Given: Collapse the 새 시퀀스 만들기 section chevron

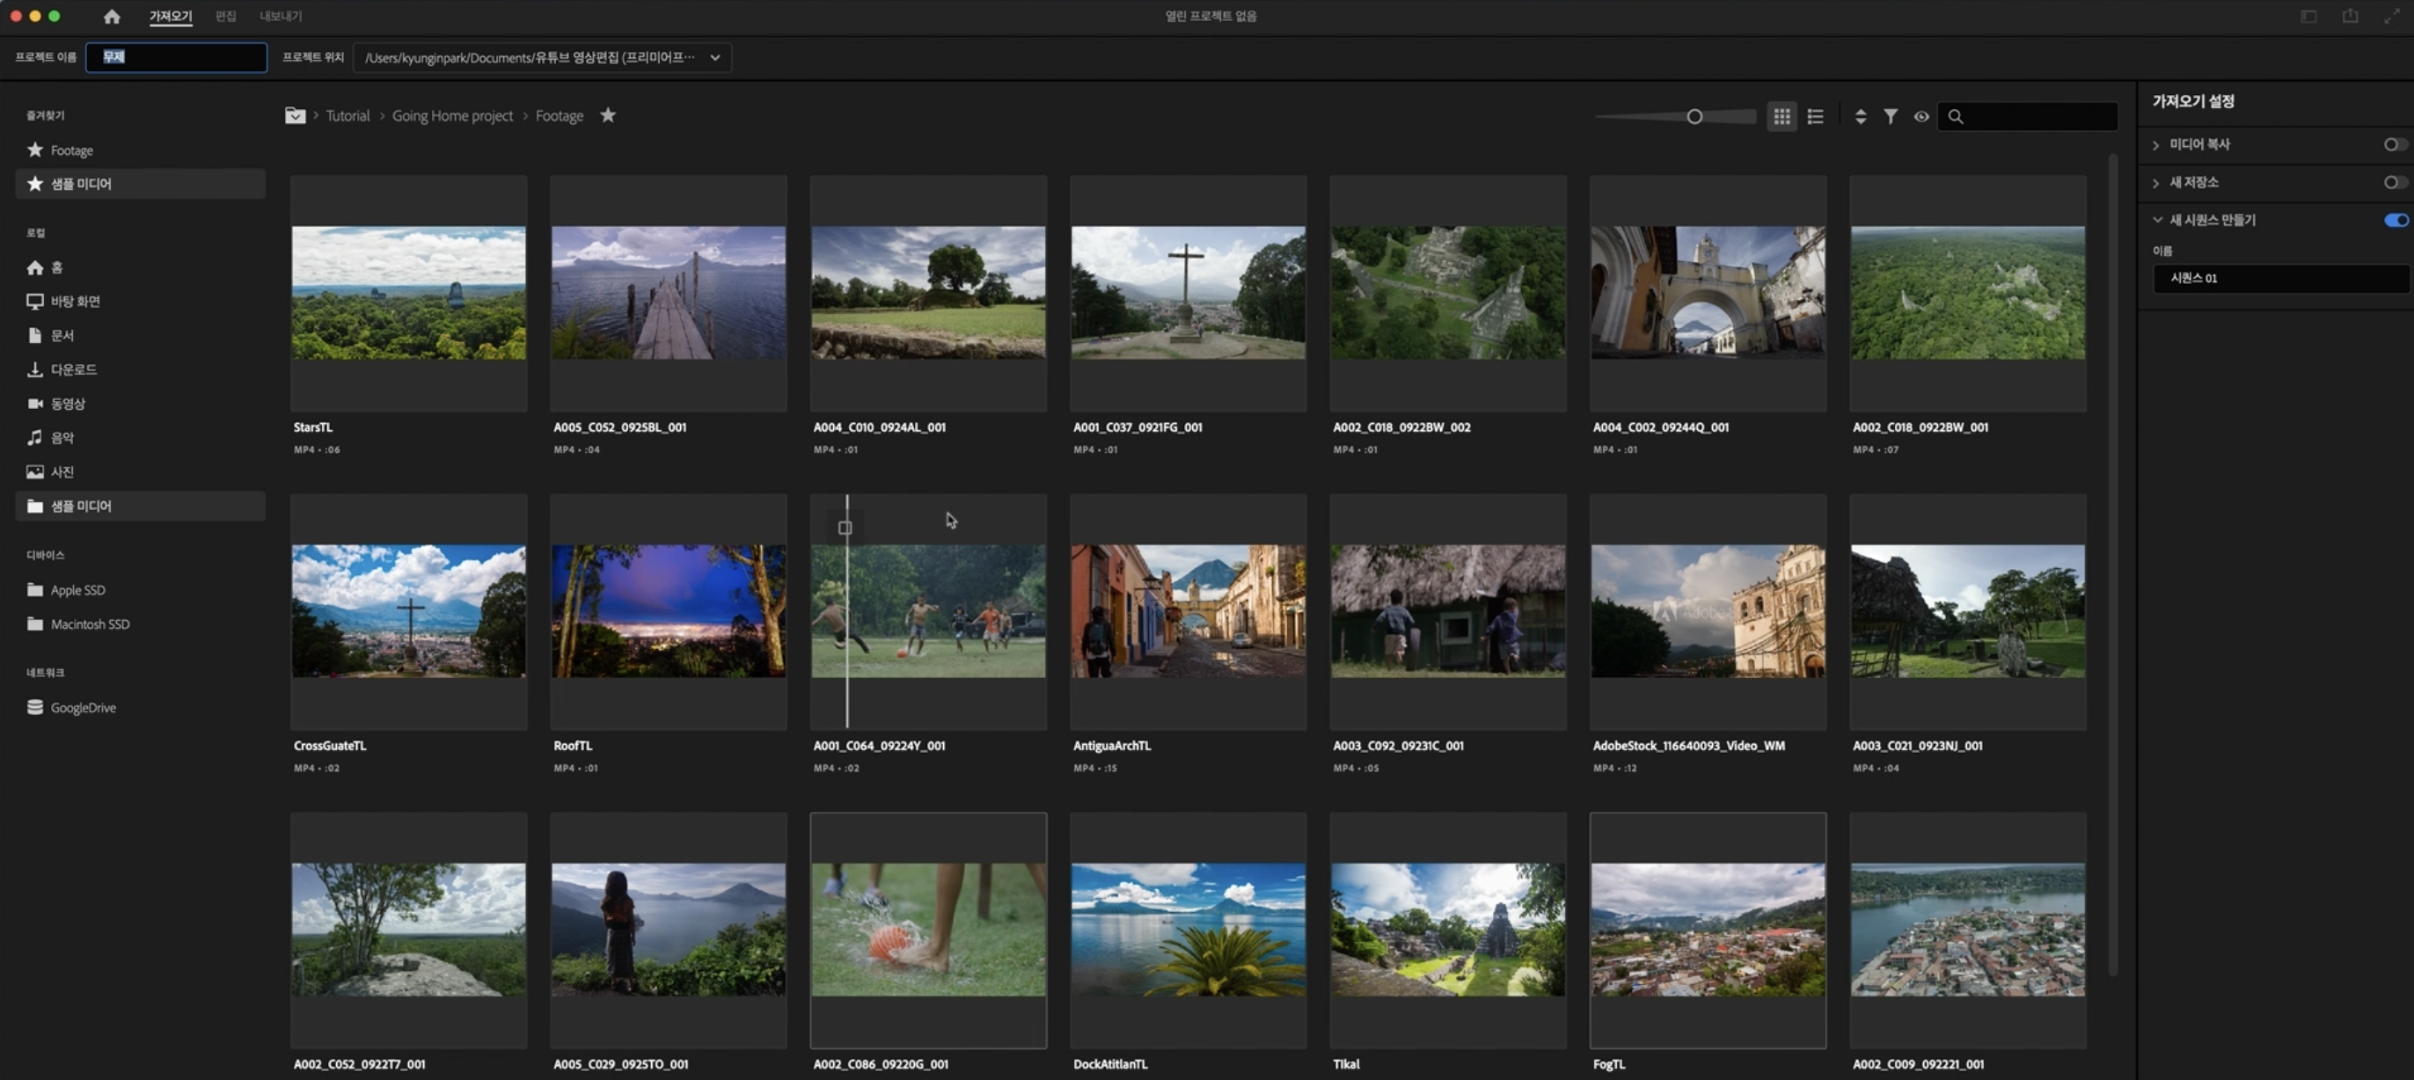Looking at the screenshot, I should pyautogui.click(x=2156, y=220).
